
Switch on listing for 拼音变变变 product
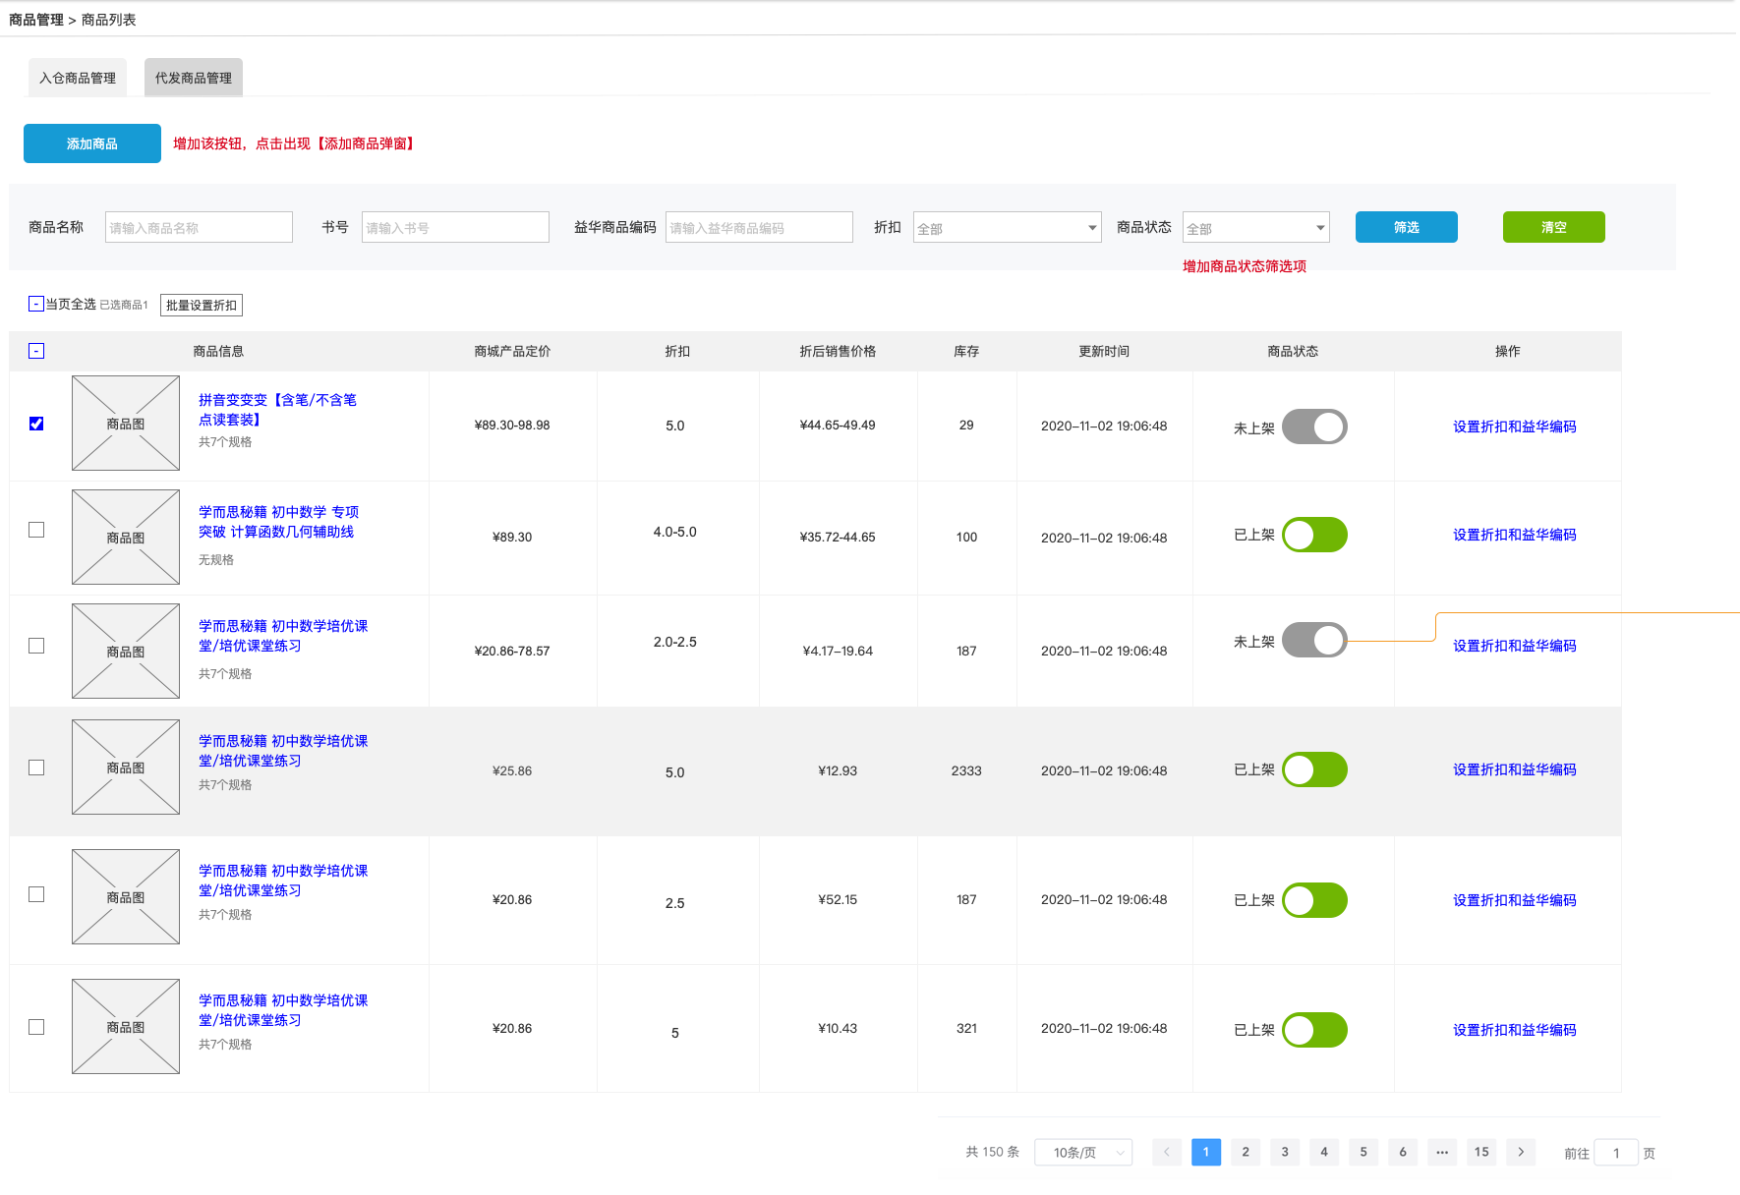(x=1314, y=427)
